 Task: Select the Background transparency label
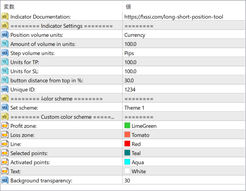point(41,180)
